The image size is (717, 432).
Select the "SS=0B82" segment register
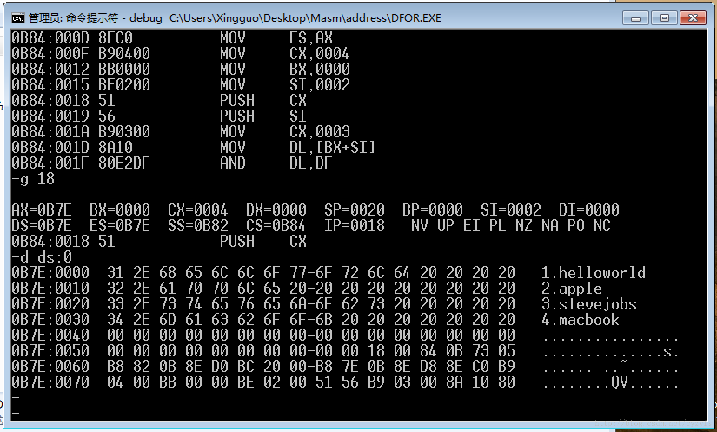[198, 226]
